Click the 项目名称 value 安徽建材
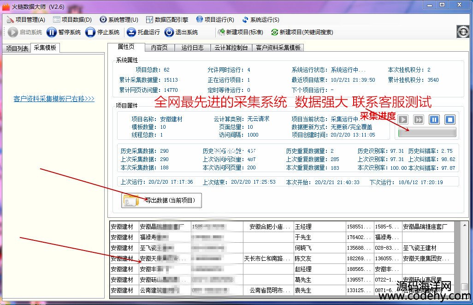 coord(171,119)
